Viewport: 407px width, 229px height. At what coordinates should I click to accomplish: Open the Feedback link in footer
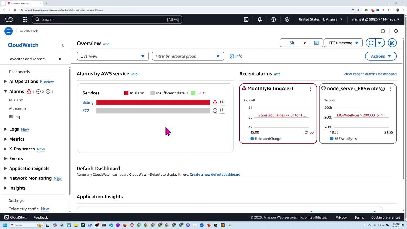coord(41,217)
